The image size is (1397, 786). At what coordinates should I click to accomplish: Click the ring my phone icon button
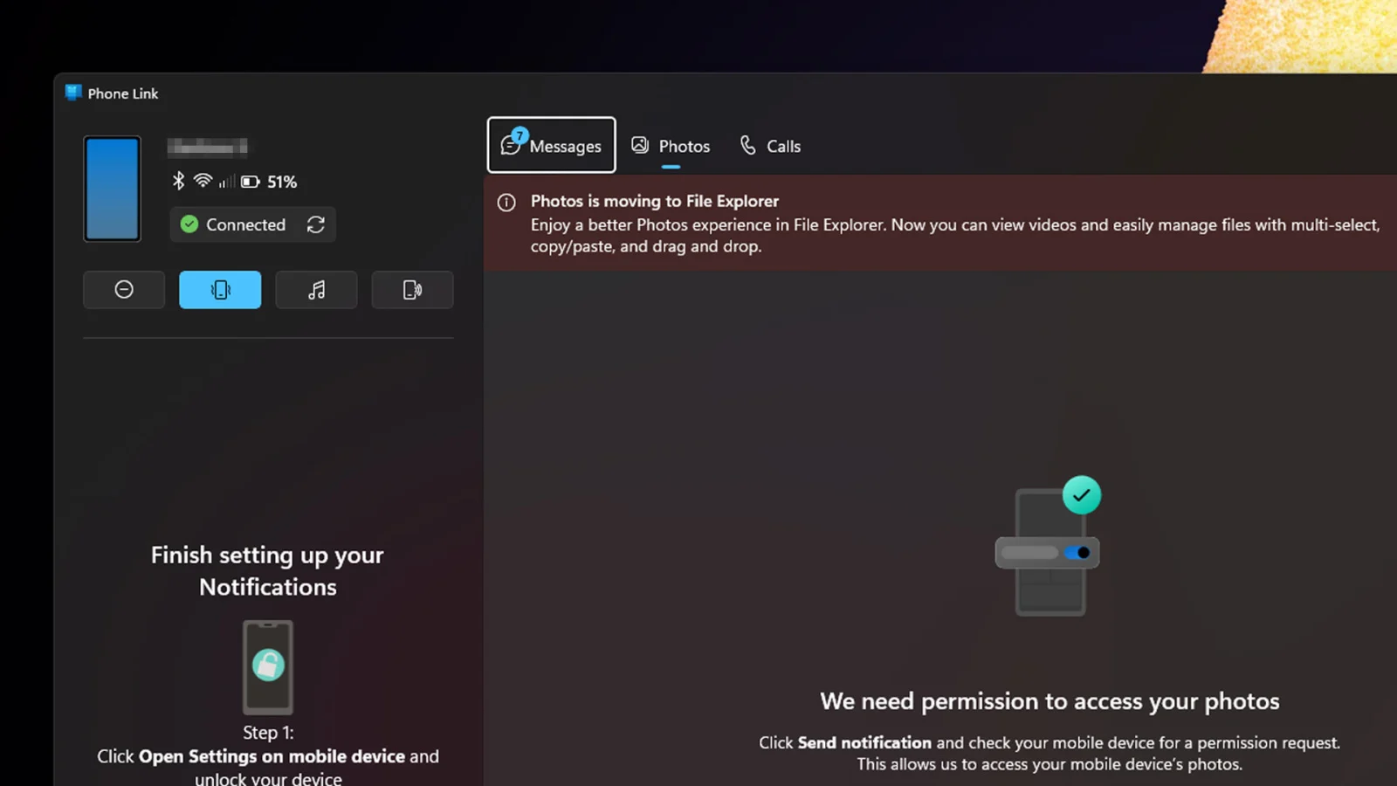(x=412, y=290)
